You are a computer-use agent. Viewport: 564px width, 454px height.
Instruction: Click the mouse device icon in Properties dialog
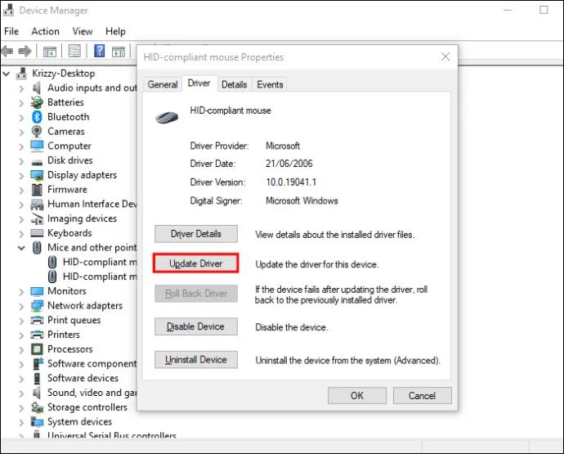[167, 117]
